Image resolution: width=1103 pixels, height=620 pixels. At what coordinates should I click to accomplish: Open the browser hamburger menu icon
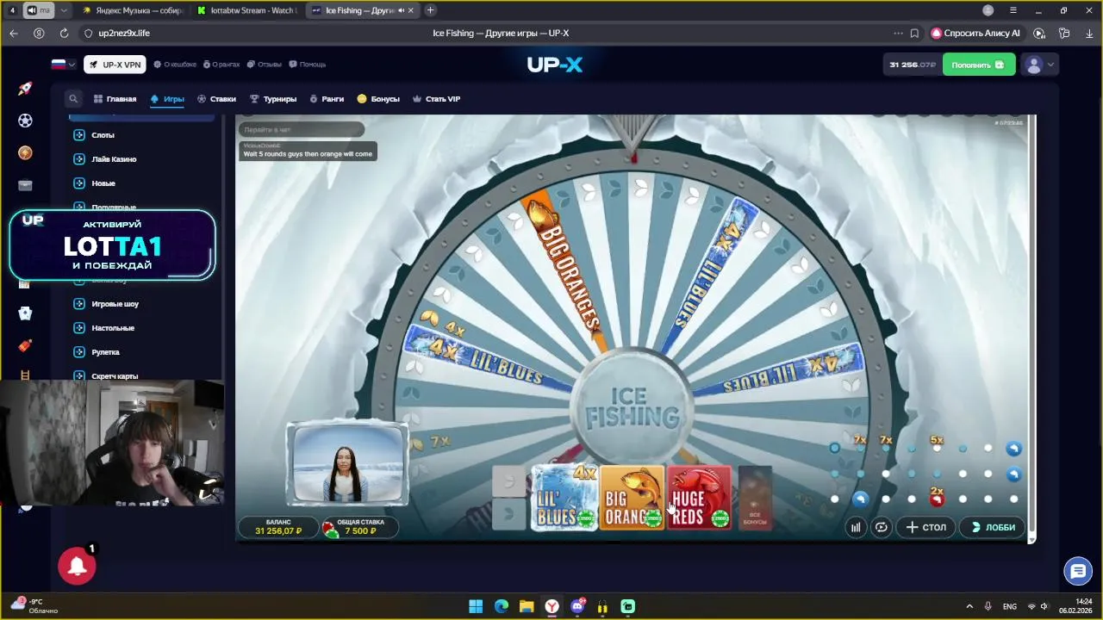click(x=1013, y=10)
